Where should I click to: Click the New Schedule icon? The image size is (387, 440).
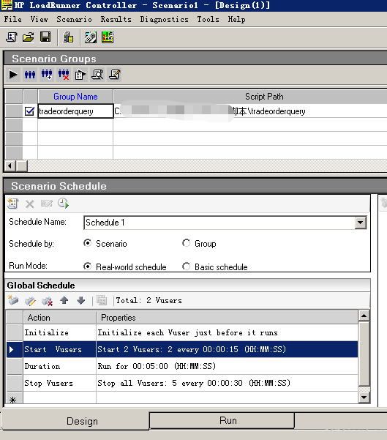[x=12, y=204]
